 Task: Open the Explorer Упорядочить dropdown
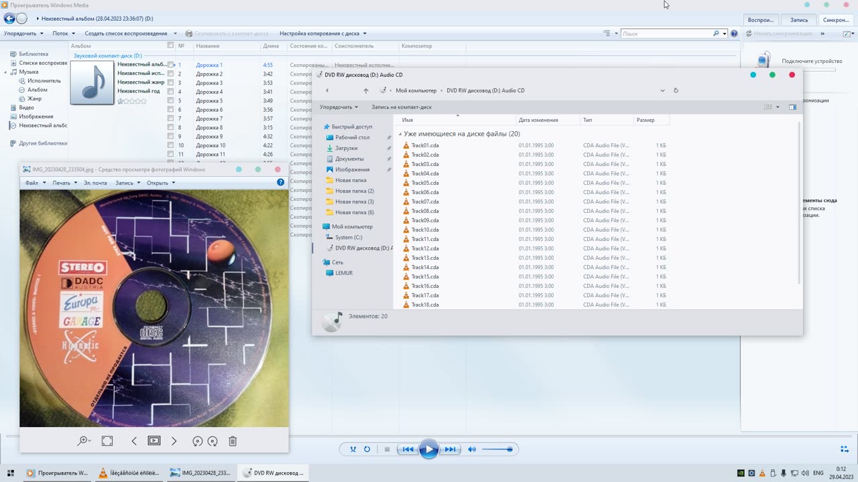click(x=339, y=107)
